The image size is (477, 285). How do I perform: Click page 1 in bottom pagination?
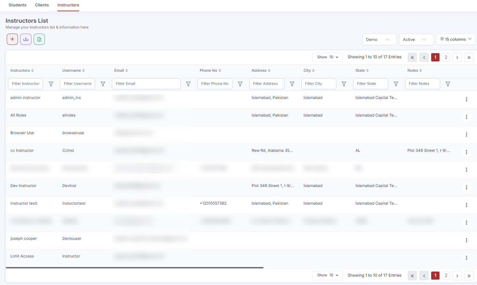(x=435, y=276)
